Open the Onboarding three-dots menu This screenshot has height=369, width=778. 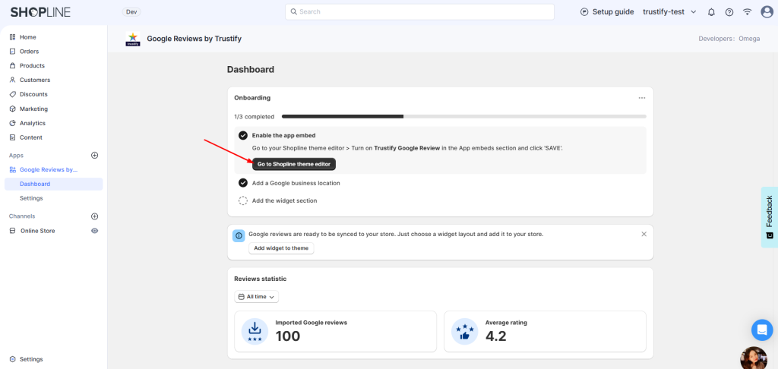tap(642, 98)
